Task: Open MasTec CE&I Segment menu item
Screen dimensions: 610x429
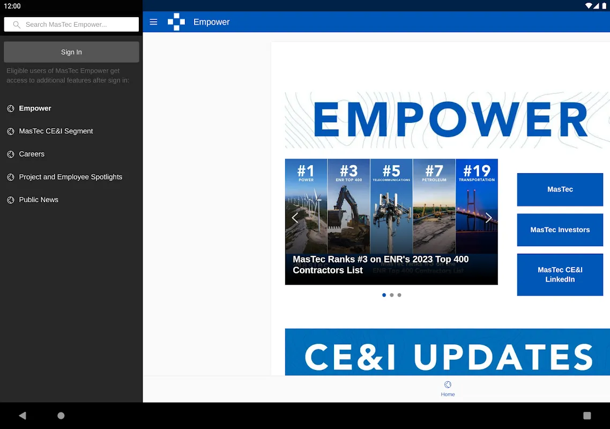Action: pos(71,131)
